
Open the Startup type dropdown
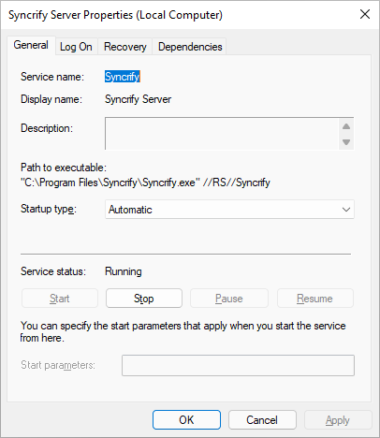point(229,210)
